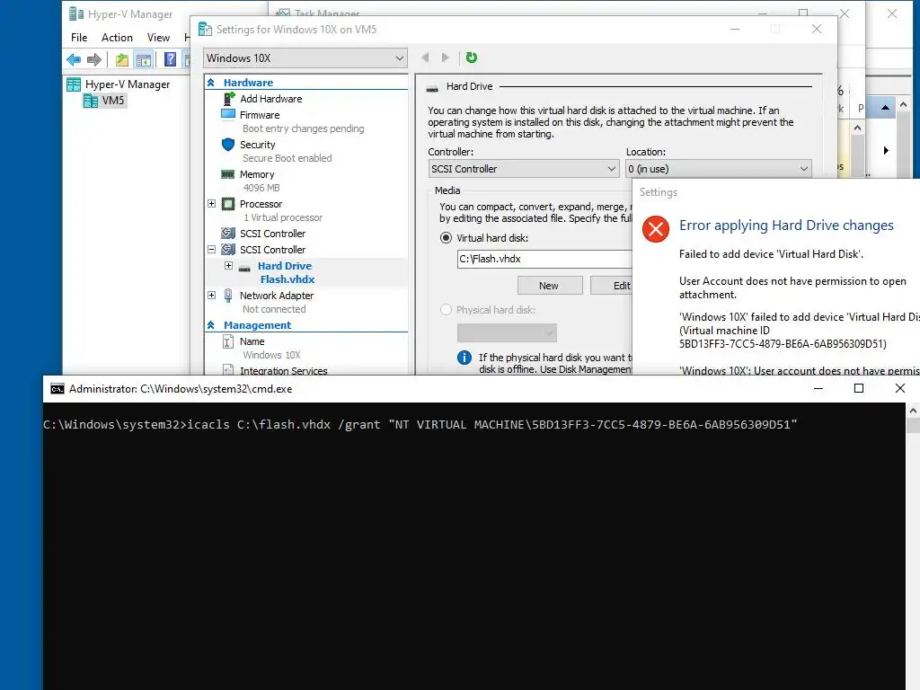Open Integration Services setting
This screenshot has height=690, width=920.
point(283,371)
